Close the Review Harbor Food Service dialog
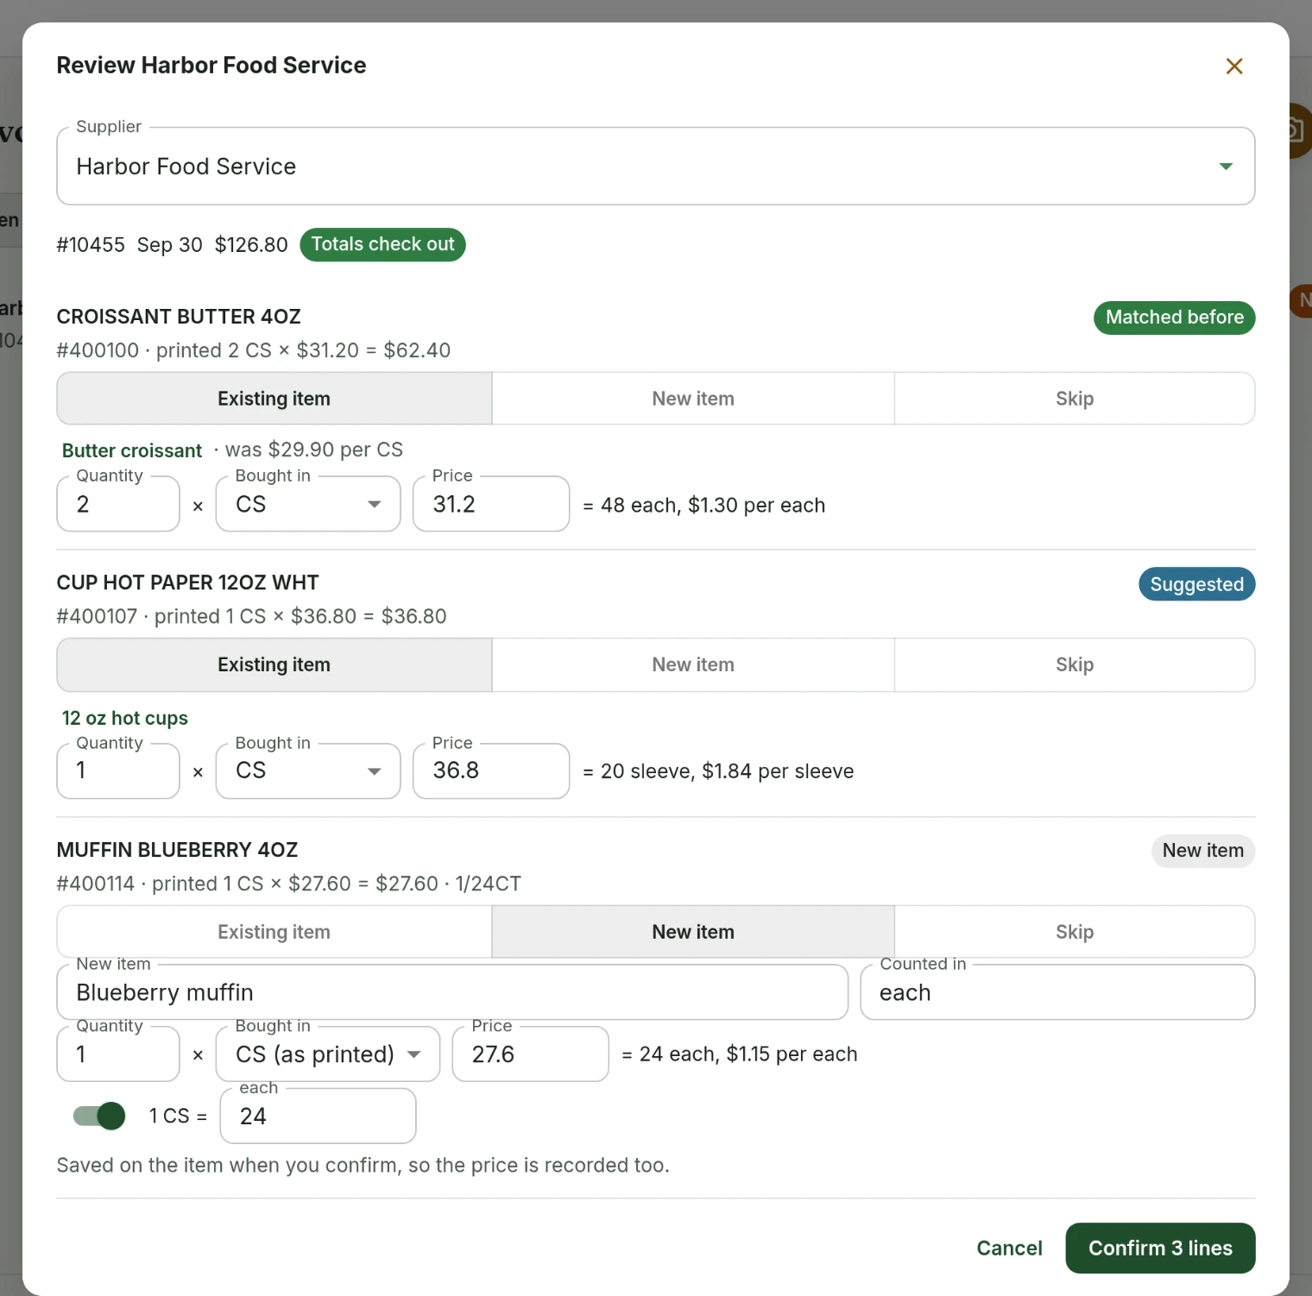This screenshot has width=1312, height=1296. 1234,66
